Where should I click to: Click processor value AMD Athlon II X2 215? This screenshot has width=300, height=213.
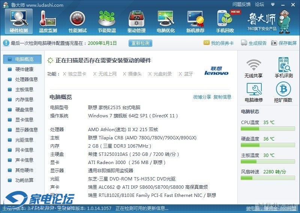pos(123,130)
